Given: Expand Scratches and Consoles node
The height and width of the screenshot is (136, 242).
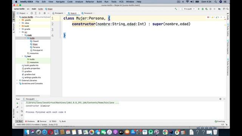Looking at the screenshot, I should coord(17,83).
